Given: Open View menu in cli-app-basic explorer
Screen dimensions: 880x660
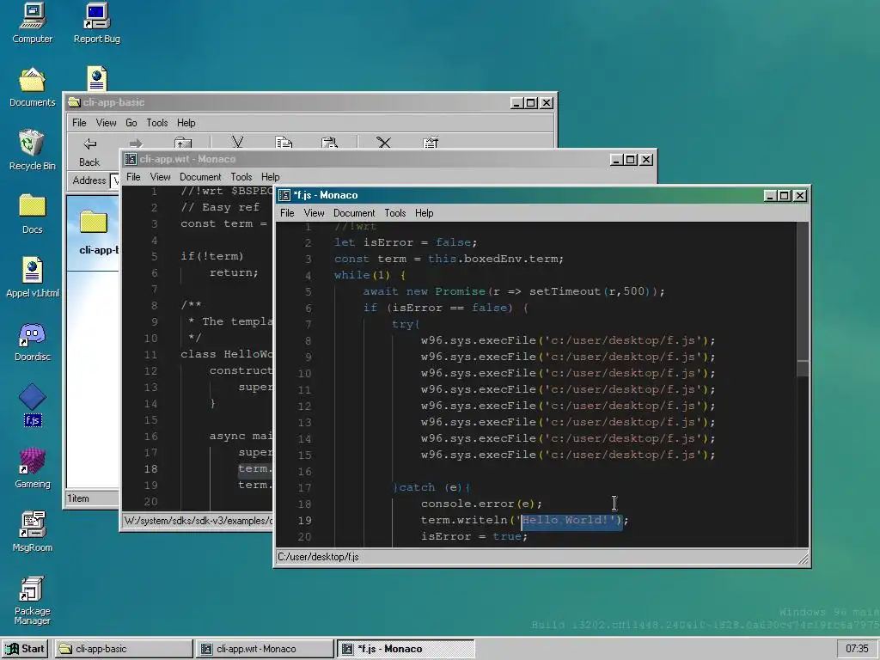Looking at the screenshot, I should tap(106, 122).
